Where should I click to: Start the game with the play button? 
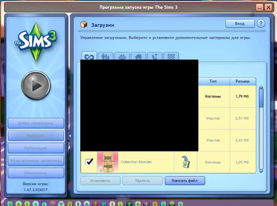36,86
